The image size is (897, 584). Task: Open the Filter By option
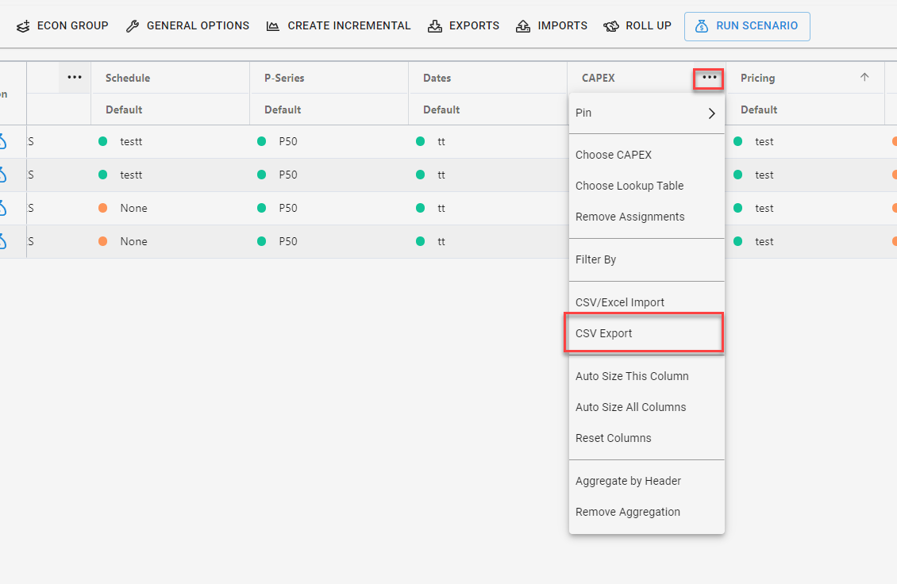coord(646,259)
